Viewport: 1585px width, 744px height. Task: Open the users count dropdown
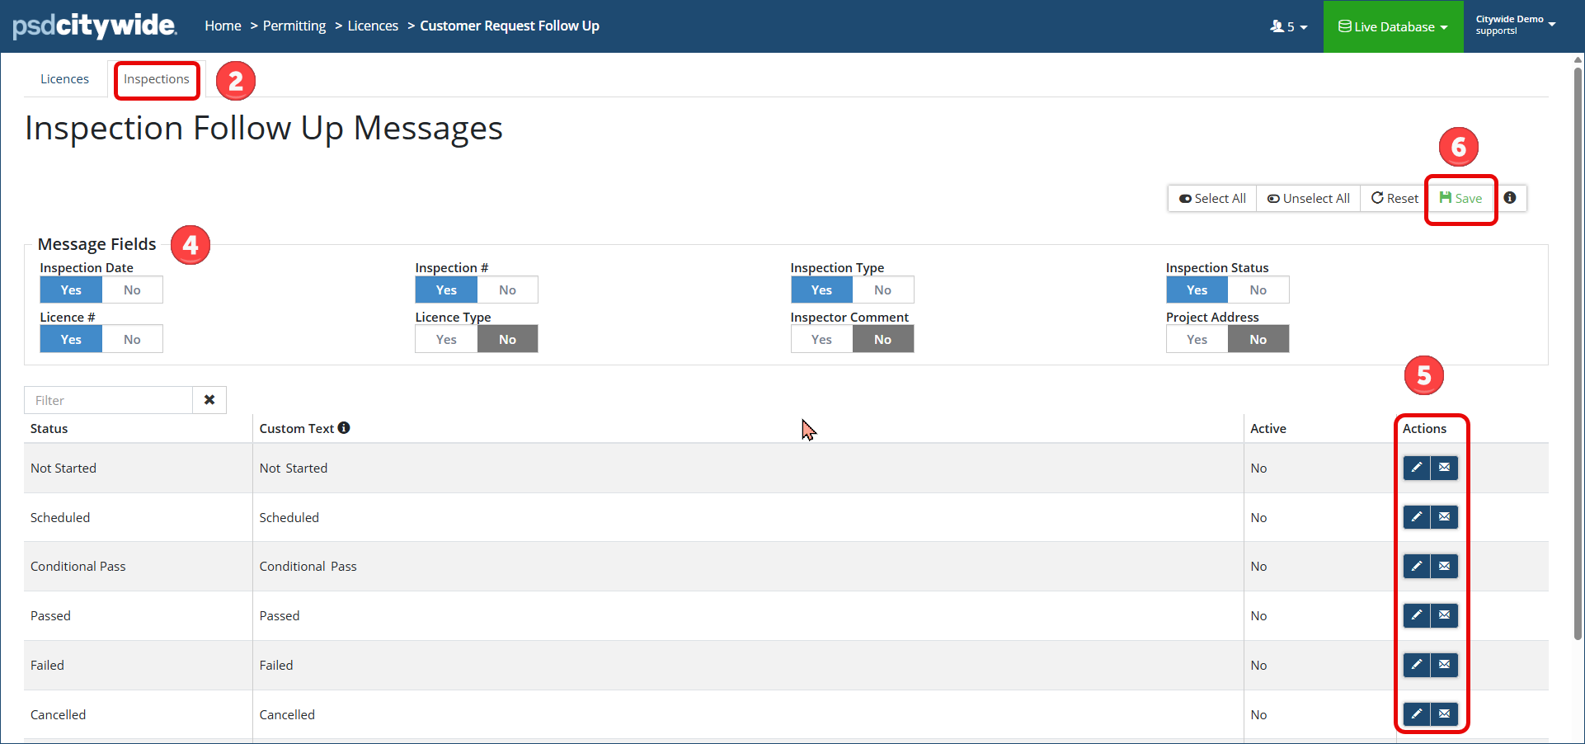pyautogui.click(x=1289, y=26)
